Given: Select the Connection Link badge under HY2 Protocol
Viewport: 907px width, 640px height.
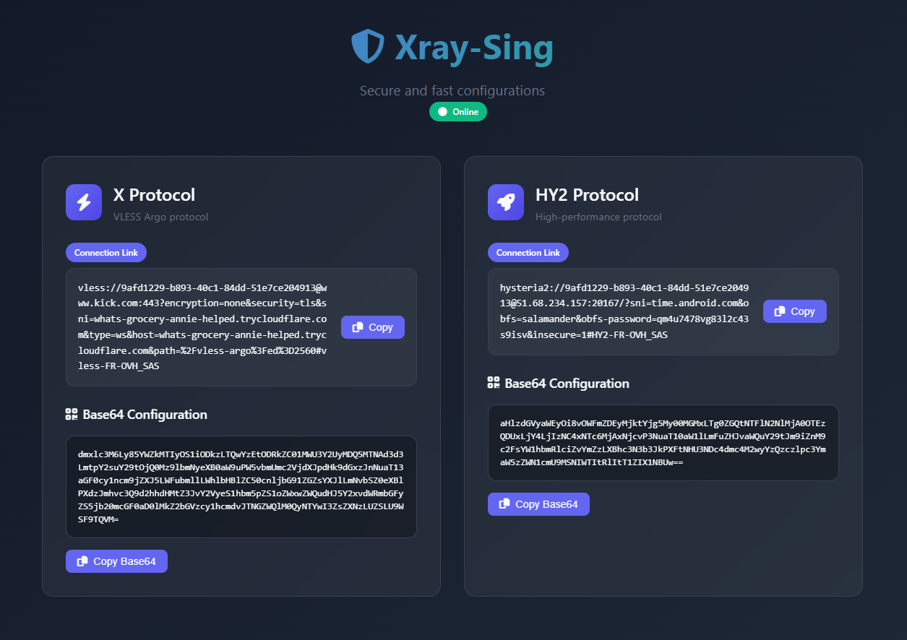Looking at the screenshot, I should (528, 252).
